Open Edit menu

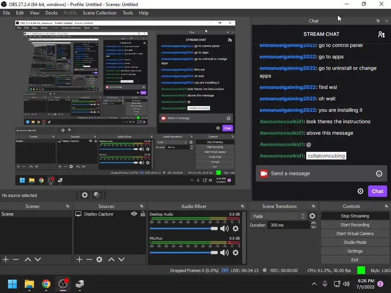pos(20,13)
